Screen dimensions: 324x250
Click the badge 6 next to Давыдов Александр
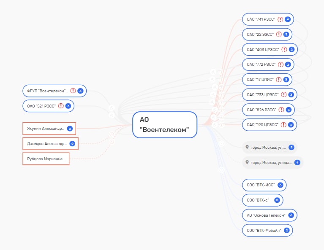point(72,144)
